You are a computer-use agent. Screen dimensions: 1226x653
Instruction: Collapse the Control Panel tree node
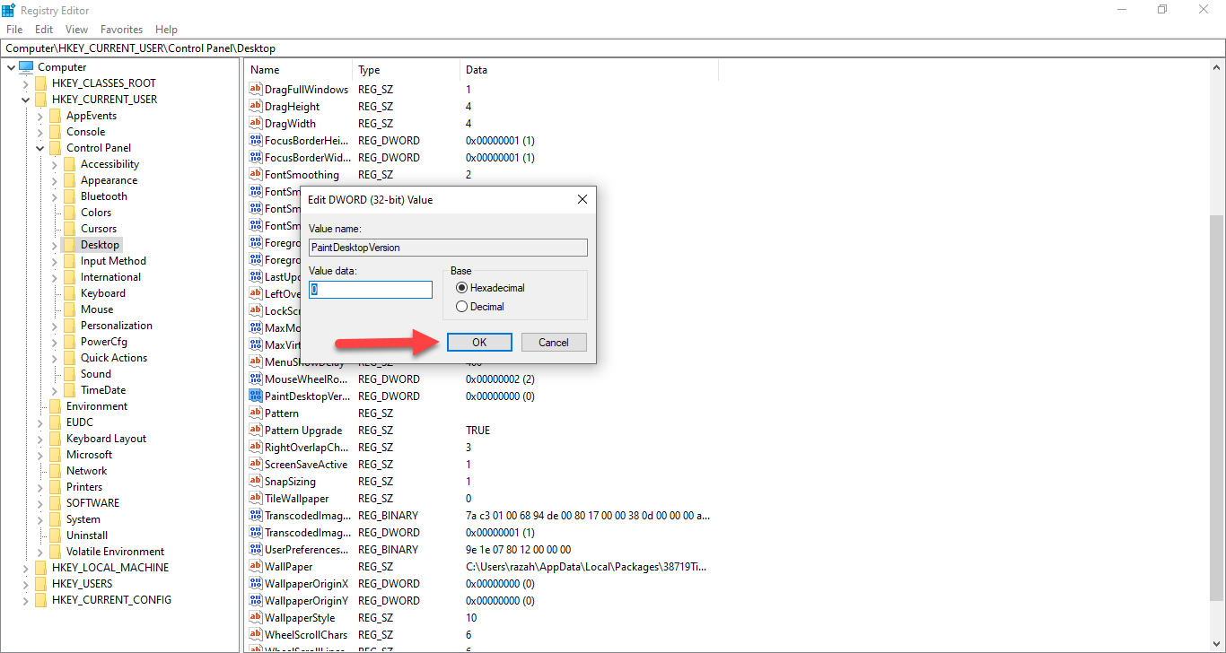[40, 148]
